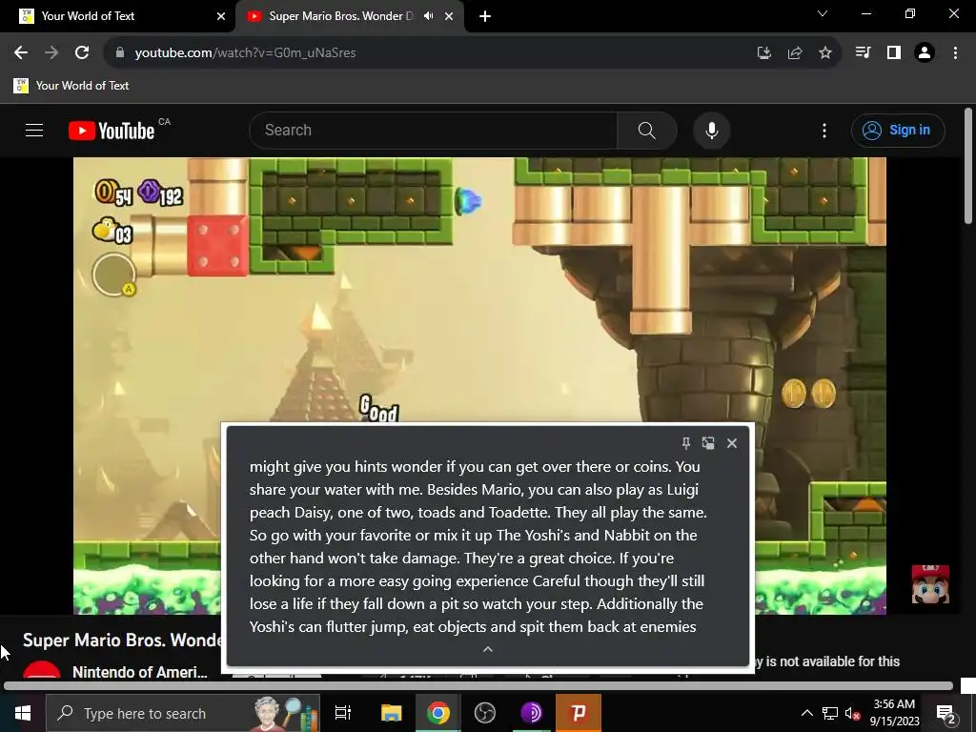
Task: Open the Chrome profile avatar
Action: (925, 53)
